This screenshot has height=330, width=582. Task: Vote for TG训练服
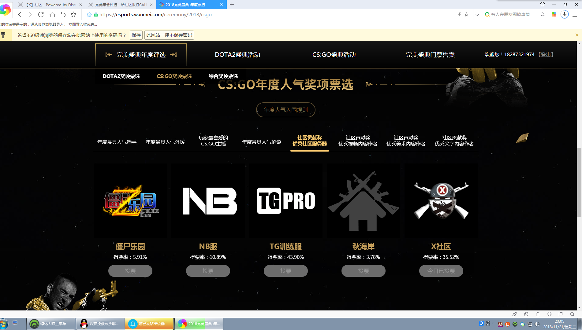click(285, 271)
